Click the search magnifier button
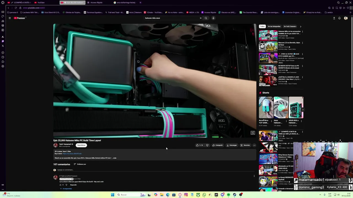The width and height of the screenshot is (353, 198). 206,18
